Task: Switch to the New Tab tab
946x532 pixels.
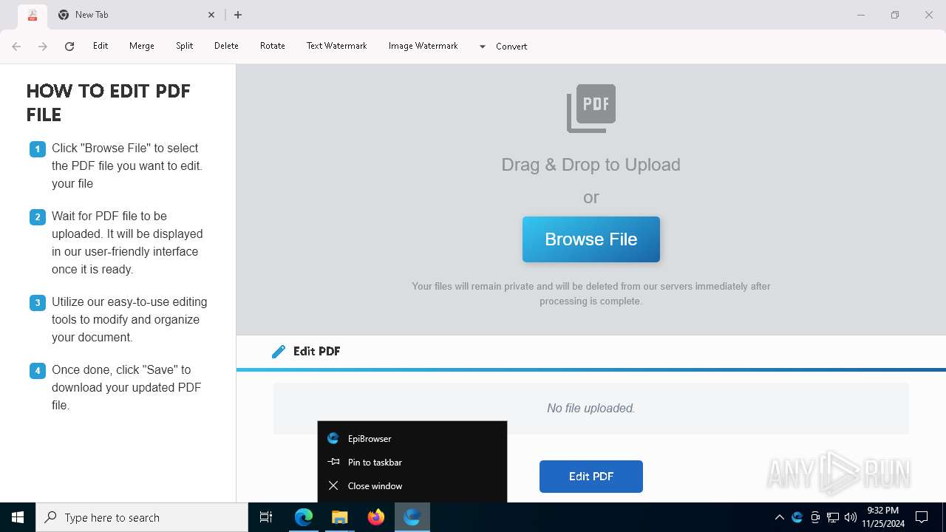Action: (137, 15)
